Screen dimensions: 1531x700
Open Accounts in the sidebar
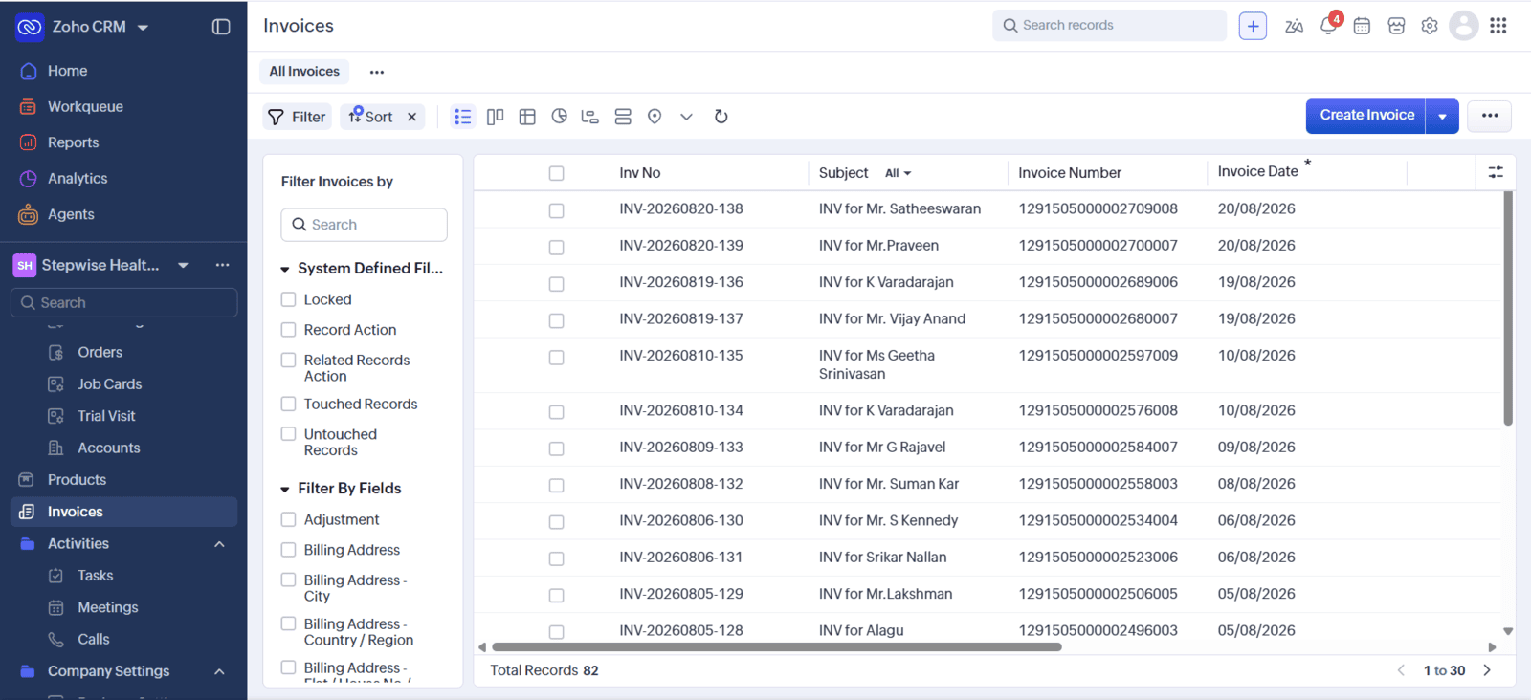click(x=108, y=448)
